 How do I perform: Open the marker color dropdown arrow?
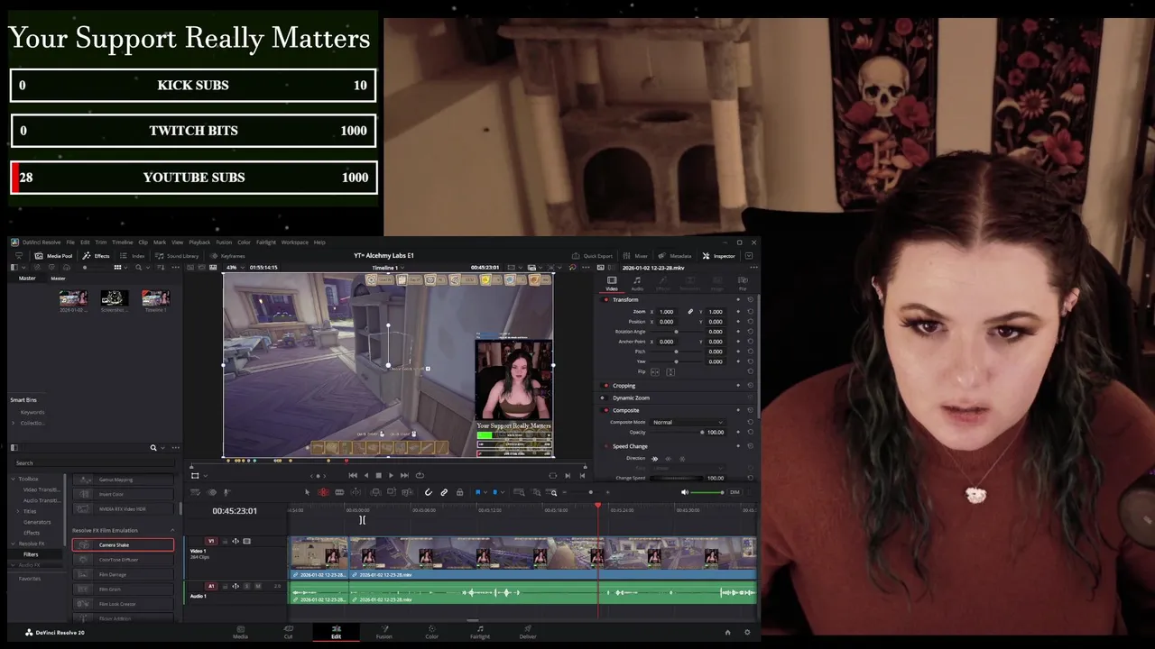pyautogui.click(x=503, y=492)
